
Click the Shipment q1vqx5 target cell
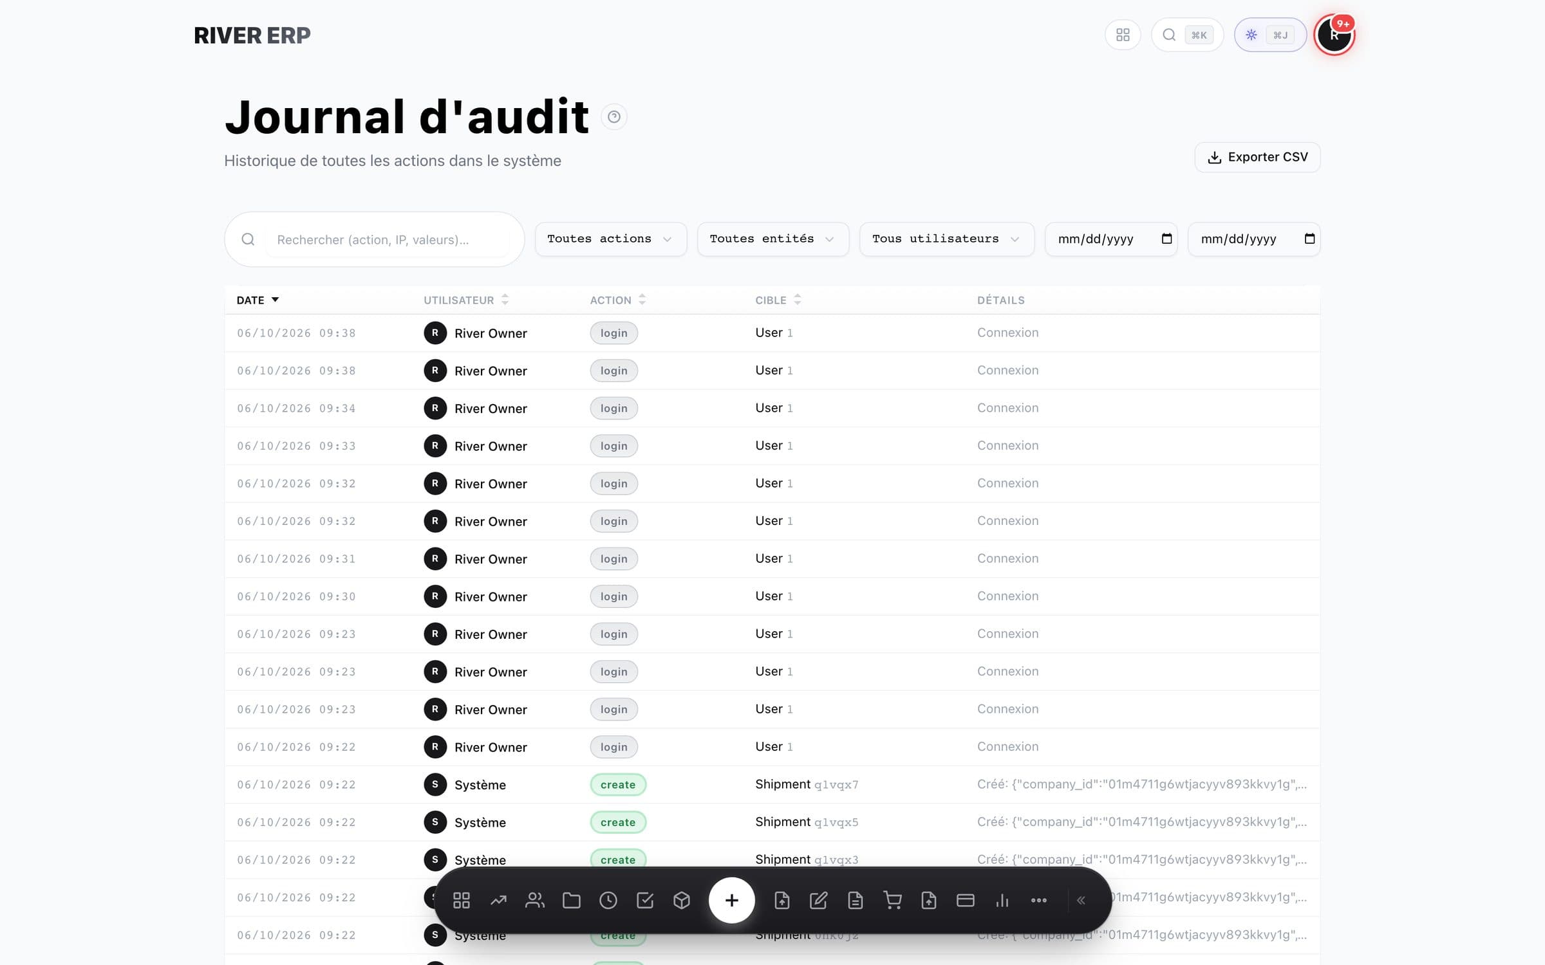[x=807, y=822]
